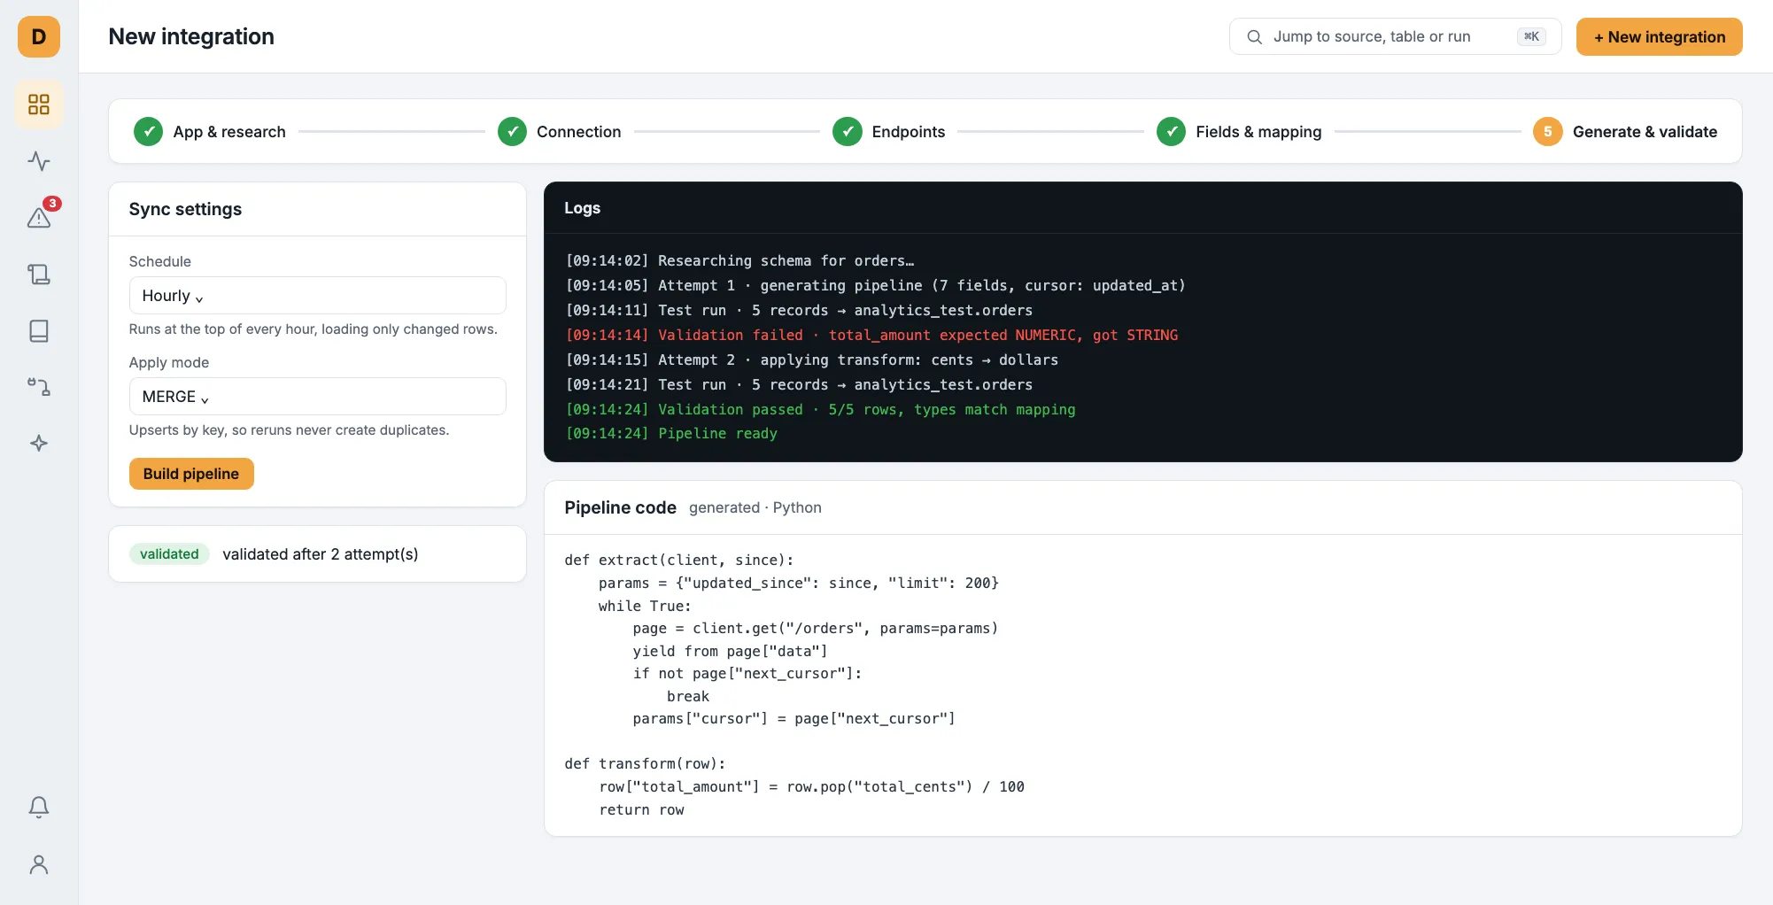
Task: Click the Jump to source search field
Action: 1395,36
